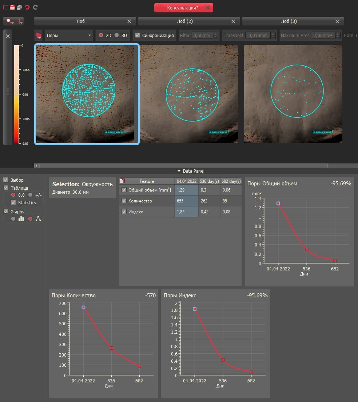Select the second forehead scan image

(189, 94)
